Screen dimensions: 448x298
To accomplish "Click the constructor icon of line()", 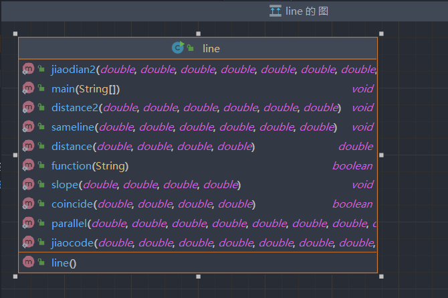I will point(28,262).
